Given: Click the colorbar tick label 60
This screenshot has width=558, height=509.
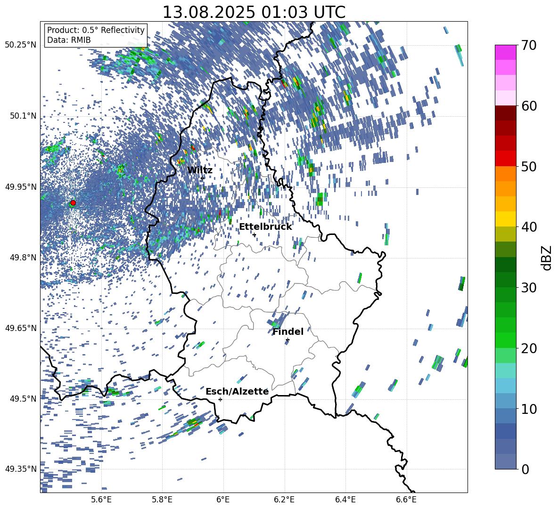Looking at the screenshot, I should [x=529, y=106].
